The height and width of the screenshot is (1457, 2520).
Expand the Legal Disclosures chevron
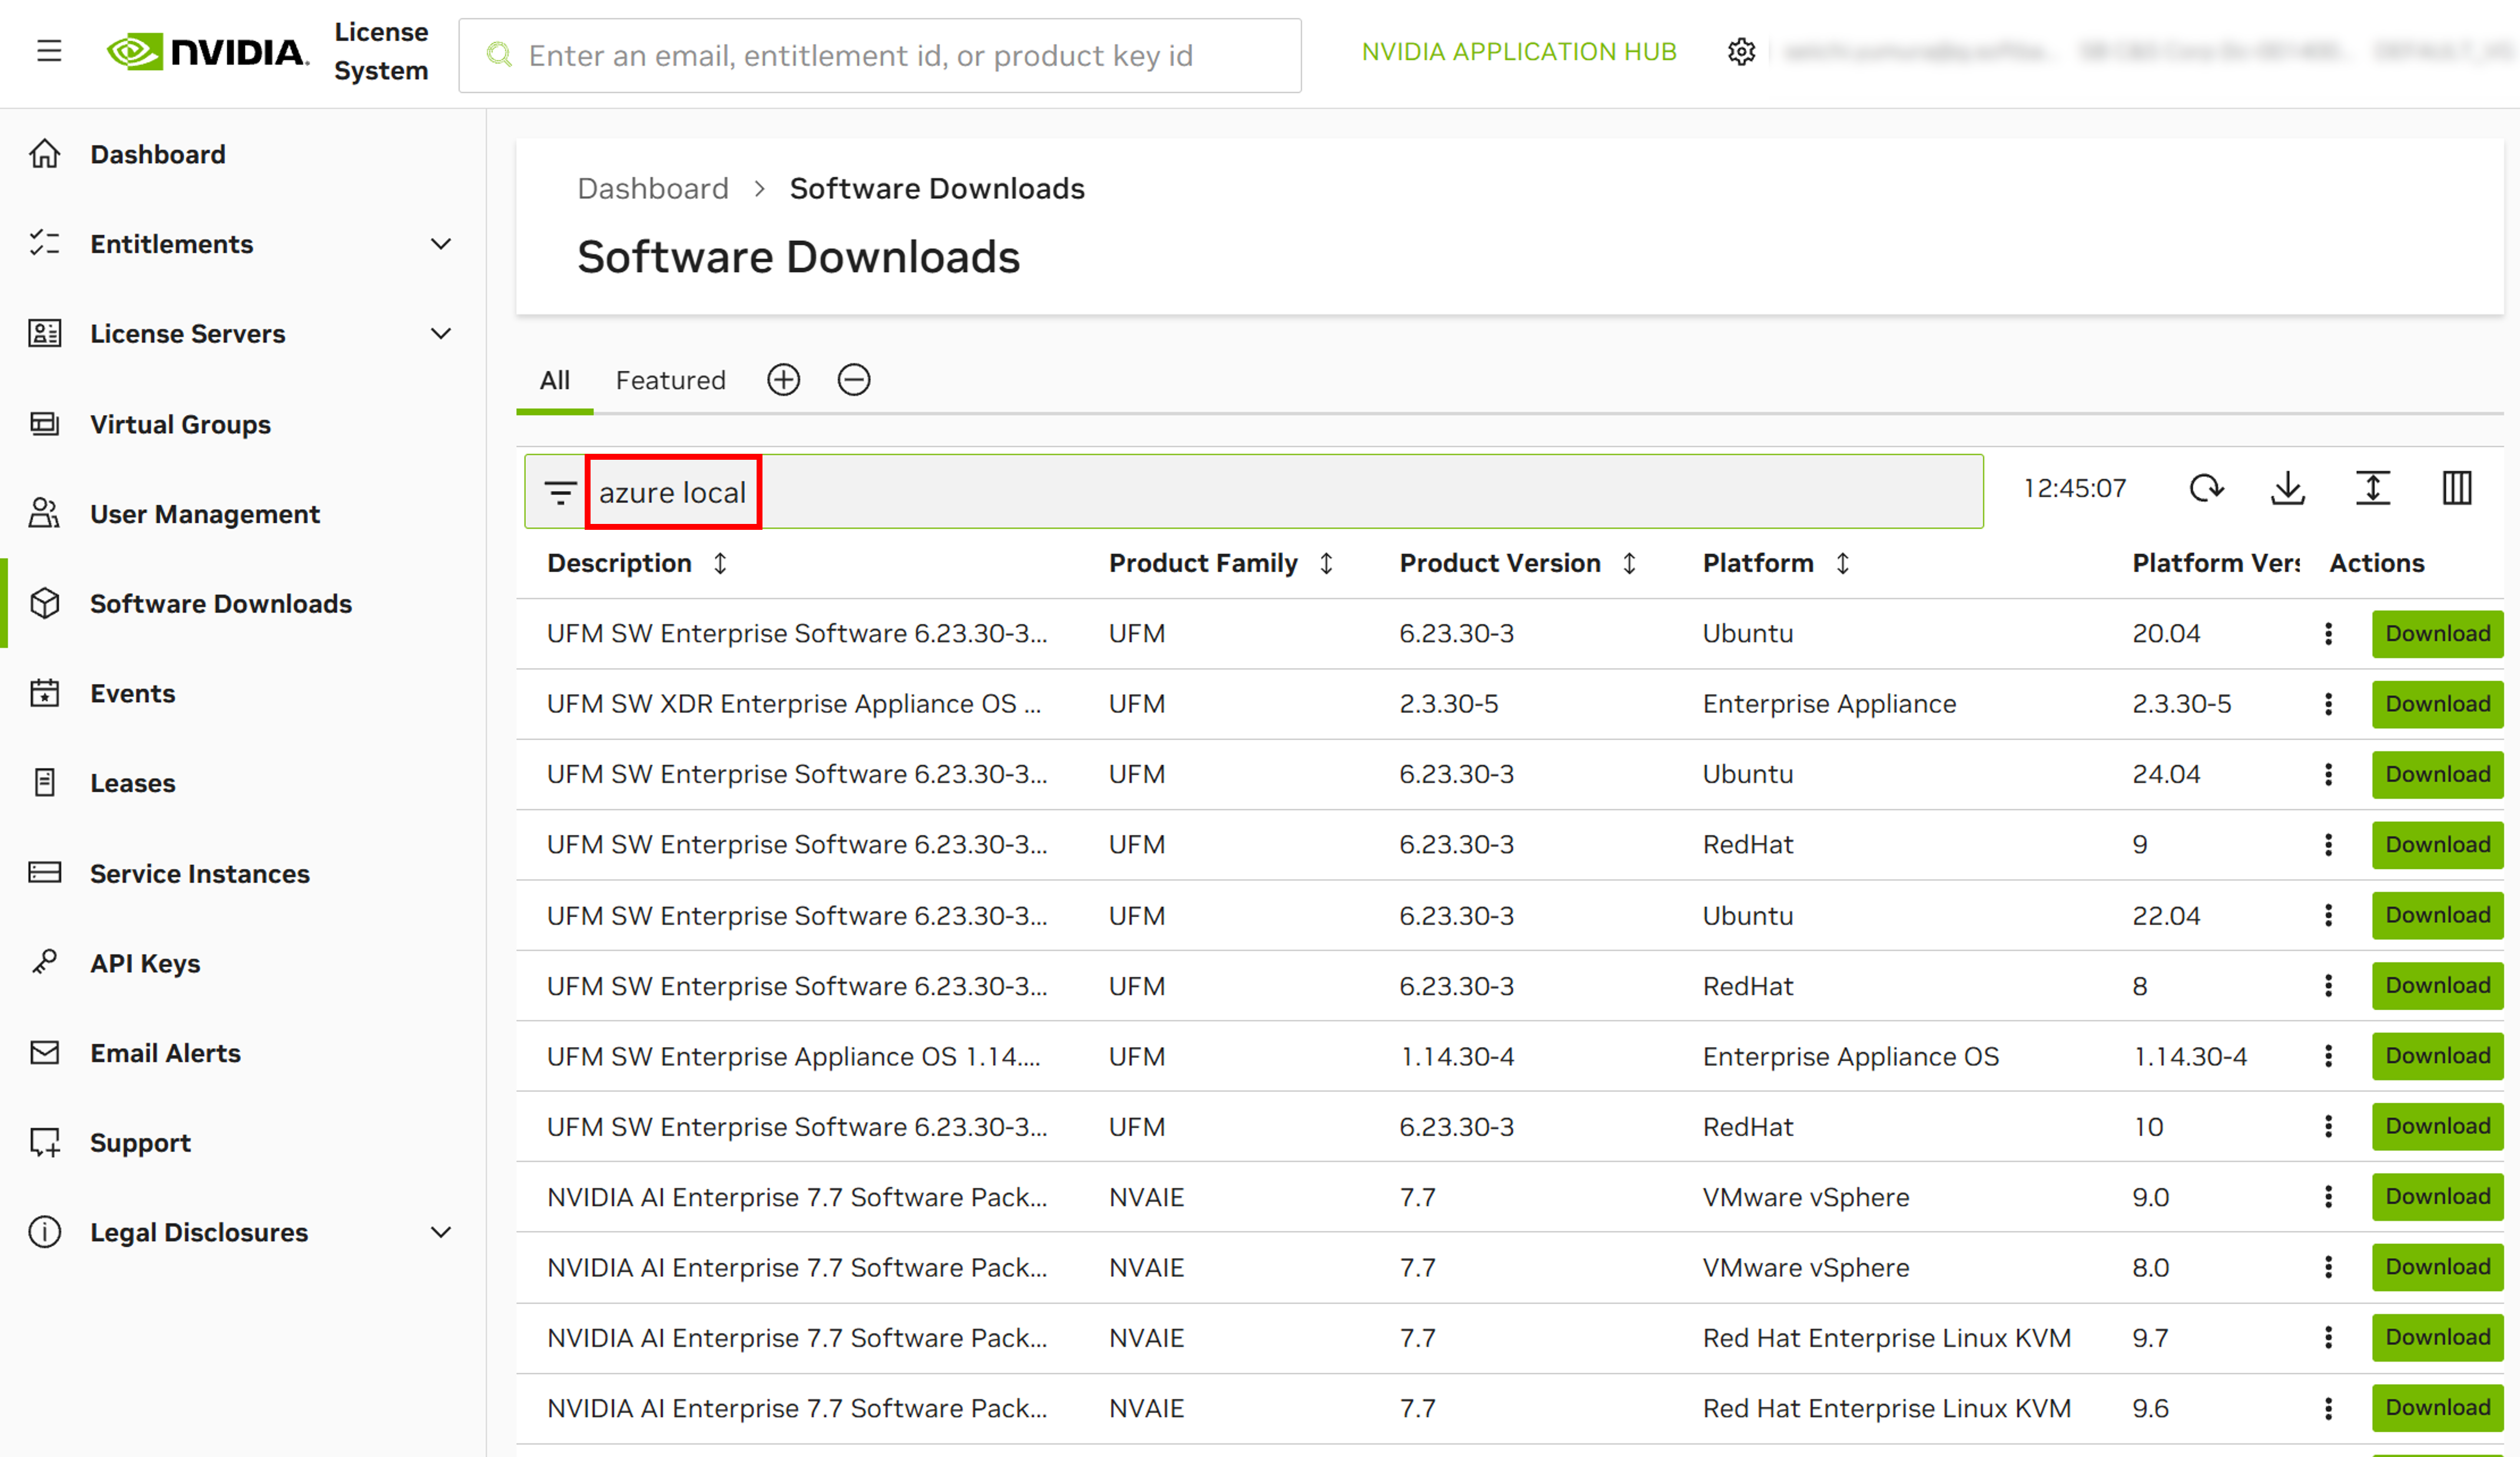coord(441,1232)
